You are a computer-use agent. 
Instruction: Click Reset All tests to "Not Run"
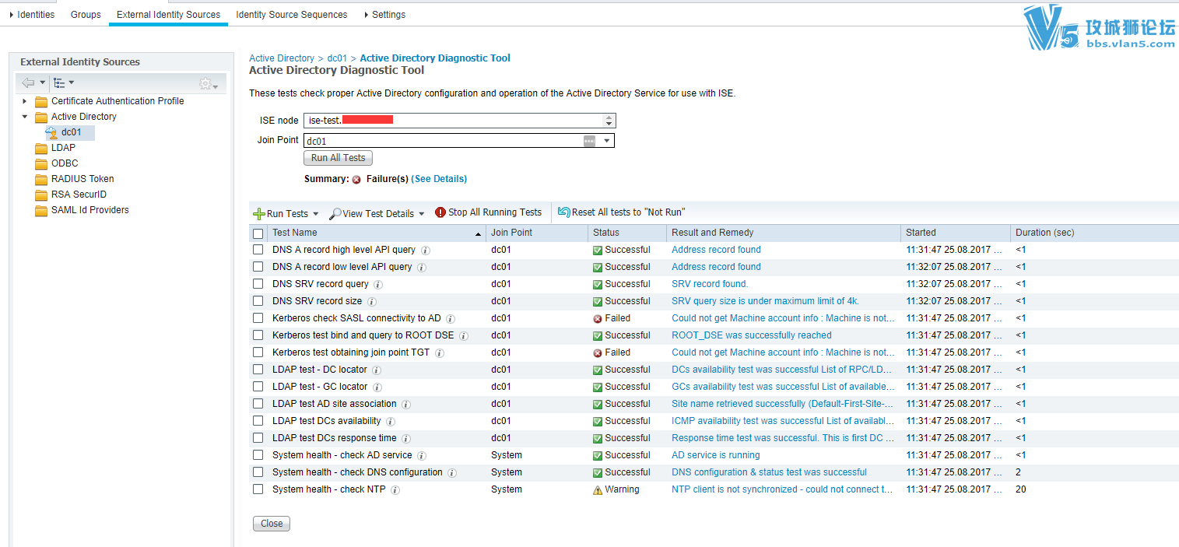[622, 212]
